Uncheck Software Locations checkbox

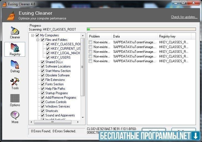click(x=43, y=66)
